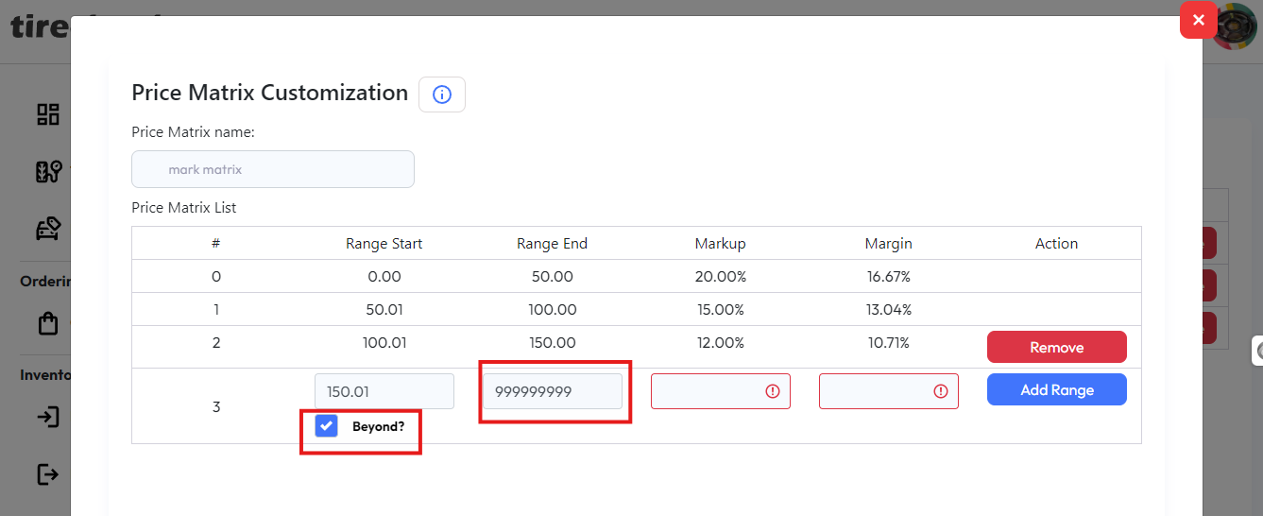
Task: Click the tire logo in the header
Action: coord(38,26)
